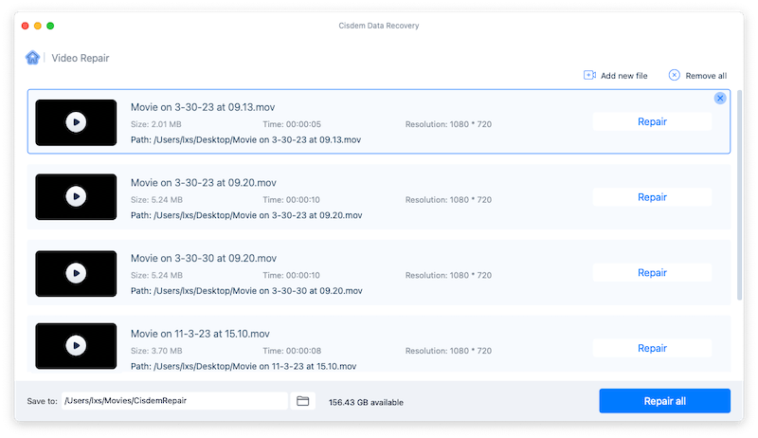Click the path text of 11-3-23 at 15.10.mov

coord(244,366)
